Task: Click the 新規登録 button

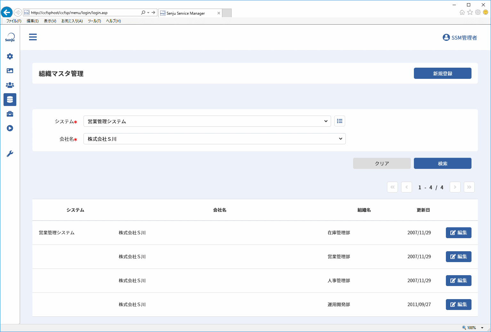Action: pyautogui.click(x=443, y=73)
